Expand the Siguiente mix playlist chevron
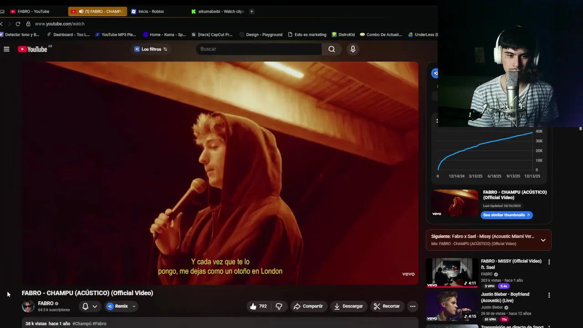This screenshot has width=583, height=328. pyautogui.click(x=543, y=240)
